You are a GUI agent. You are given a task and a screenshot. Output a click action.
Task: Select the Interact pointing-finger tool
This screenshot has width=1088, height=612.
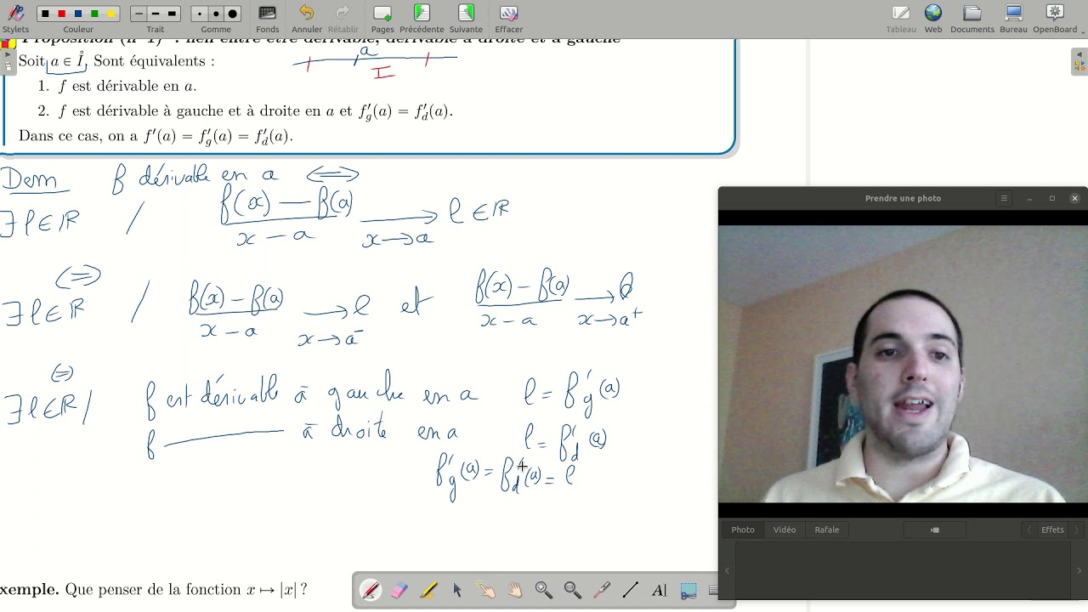click(x=485, y=590)
